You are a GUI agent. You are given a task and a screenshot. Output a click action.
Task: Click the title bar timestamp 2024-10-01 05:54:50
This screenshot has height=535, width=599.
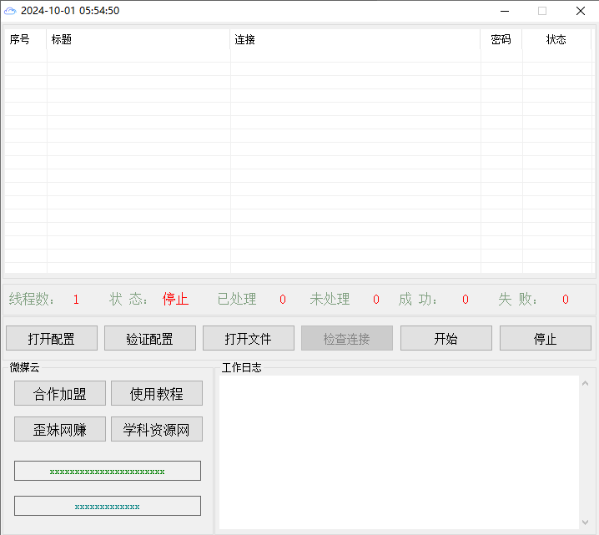[x=70, y=11]
